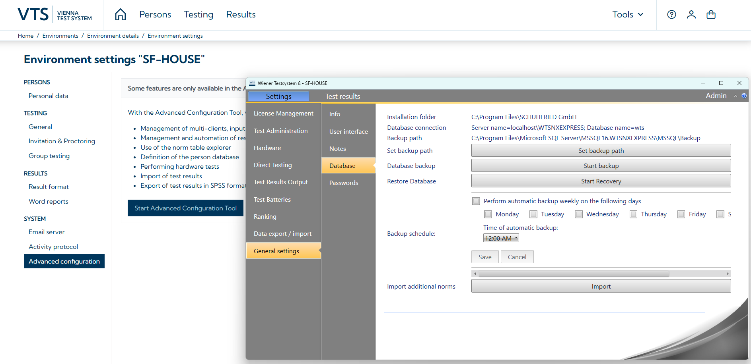Open Group testing in sidebar
The image size is (751, 364).
point(49,156)
